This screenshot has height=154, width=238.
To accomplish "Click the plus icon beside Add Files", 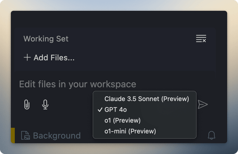I will pos(27,58).
